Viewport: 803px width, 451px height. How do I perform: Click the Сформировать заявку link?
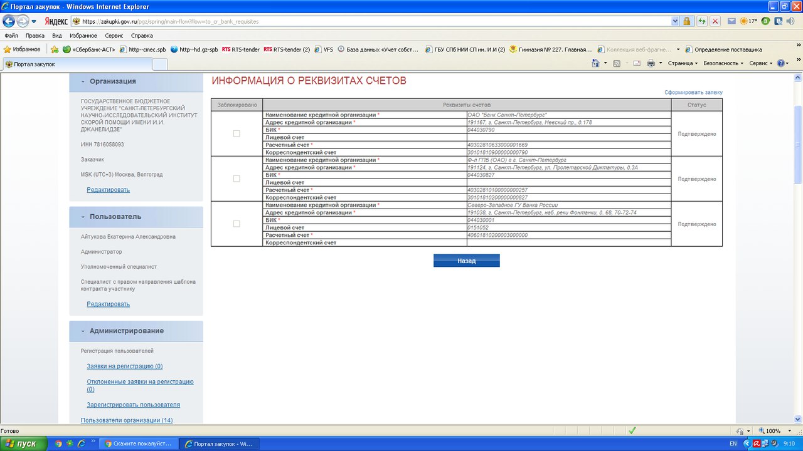[x=693, y=93]
